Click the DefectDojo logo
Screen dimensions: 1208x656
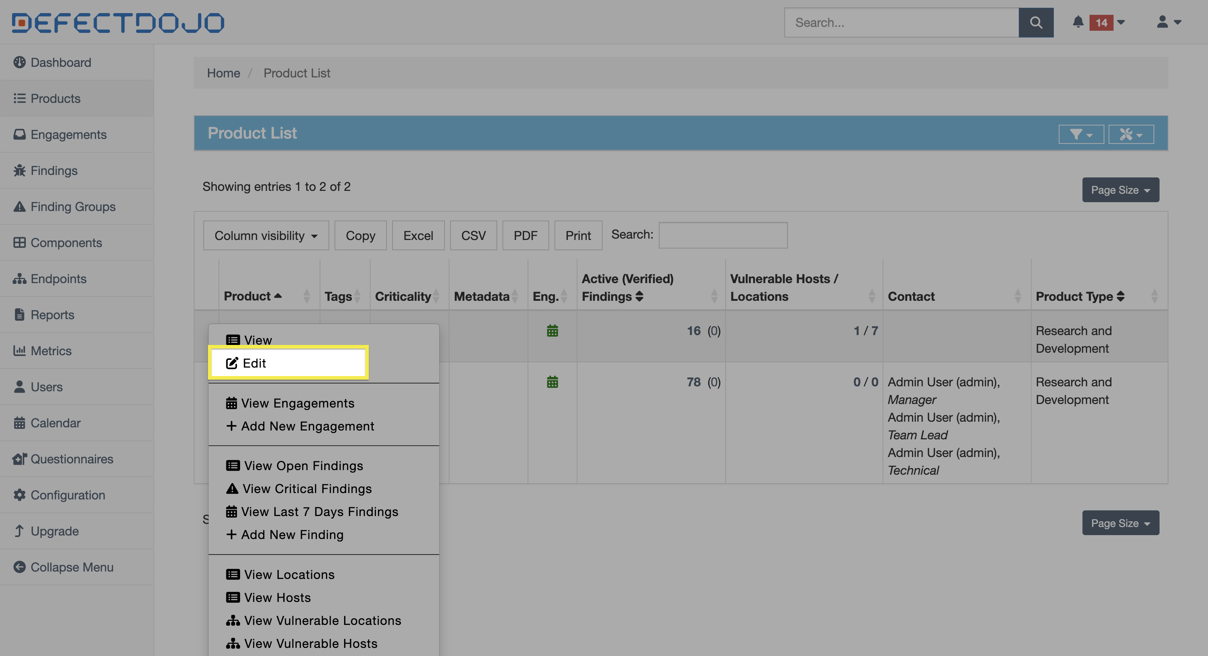coord(118,23)
